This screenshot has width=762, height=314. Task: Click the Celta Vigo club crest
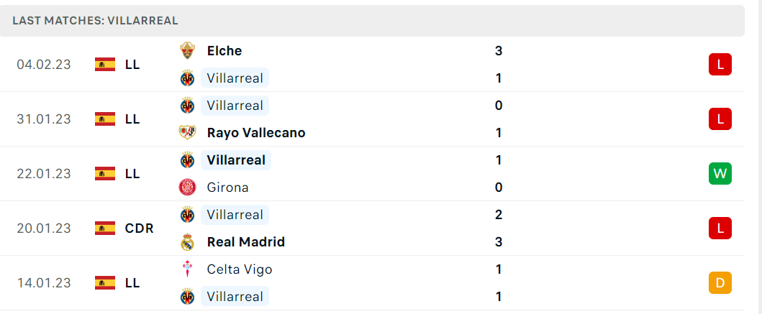point(187,269)
